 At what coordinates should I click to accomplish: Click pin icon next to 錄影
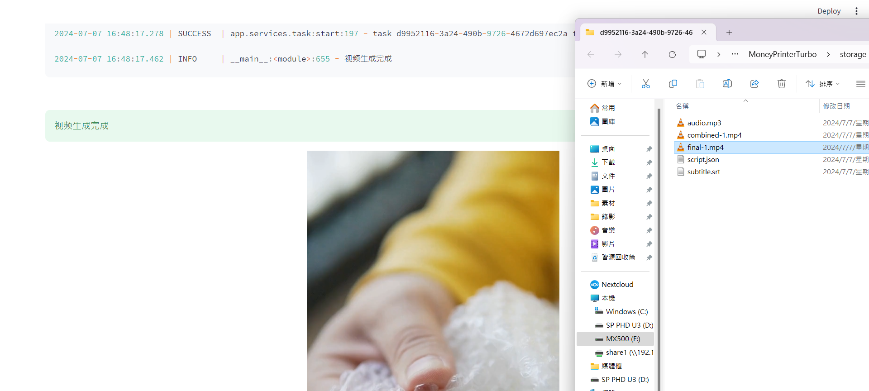click(649, 217)
